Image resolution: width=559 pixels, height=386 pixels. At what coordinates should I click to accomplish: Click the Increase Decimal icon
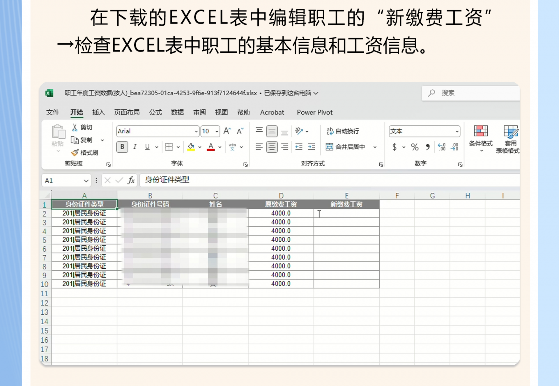tap(442, 147)
